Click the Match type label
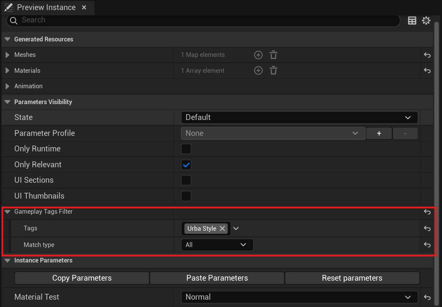The image size is (442, 307). 39,245
